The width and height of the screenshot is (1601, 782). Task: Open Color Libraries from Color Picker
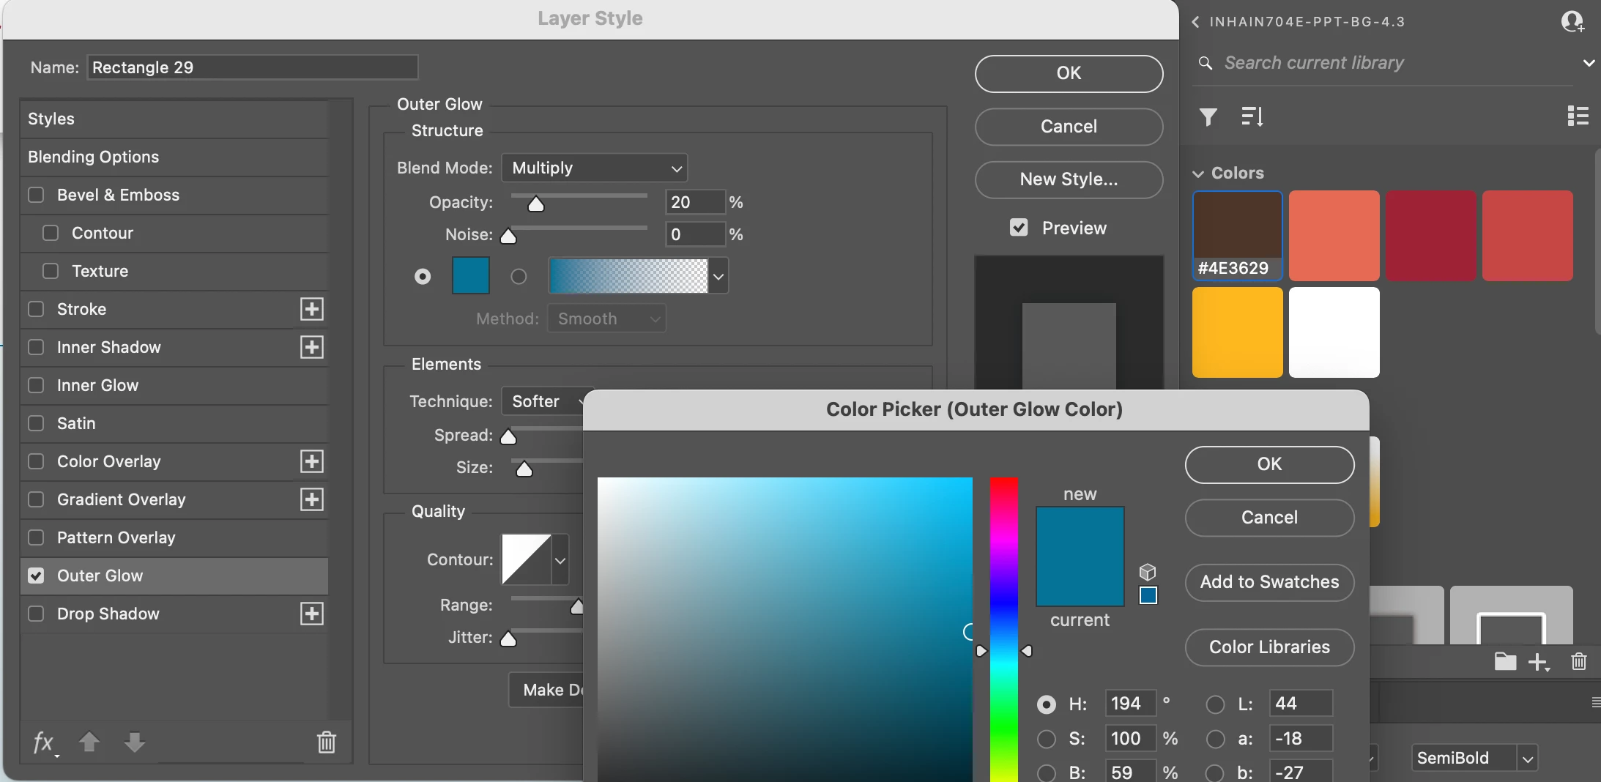[1269, 647]
